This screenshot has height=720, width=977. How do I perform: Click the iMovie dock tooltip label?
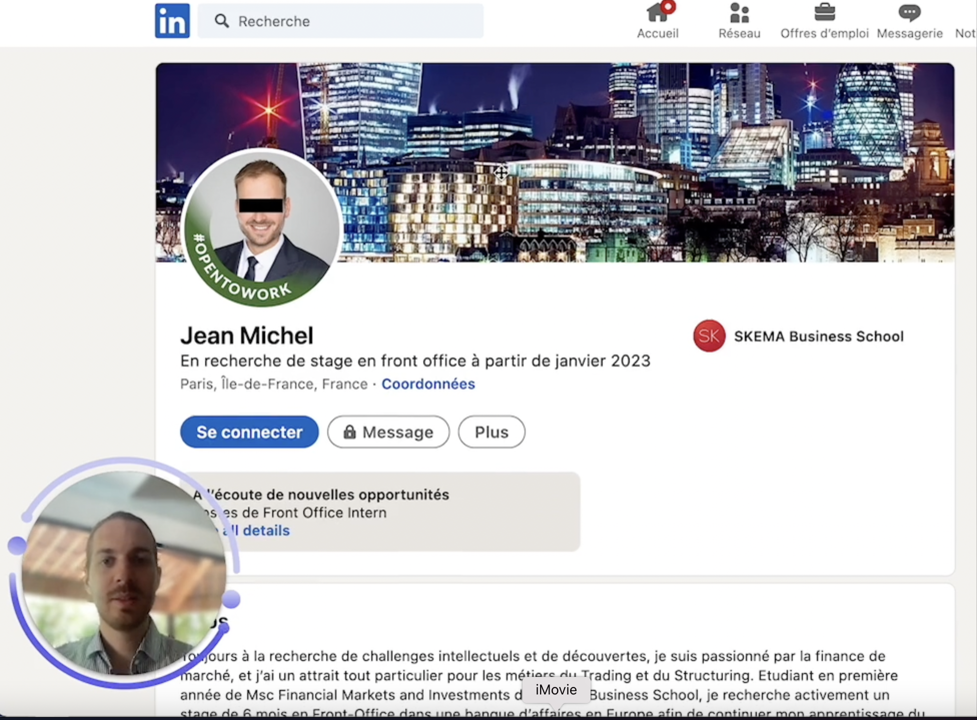pos(556,690)
